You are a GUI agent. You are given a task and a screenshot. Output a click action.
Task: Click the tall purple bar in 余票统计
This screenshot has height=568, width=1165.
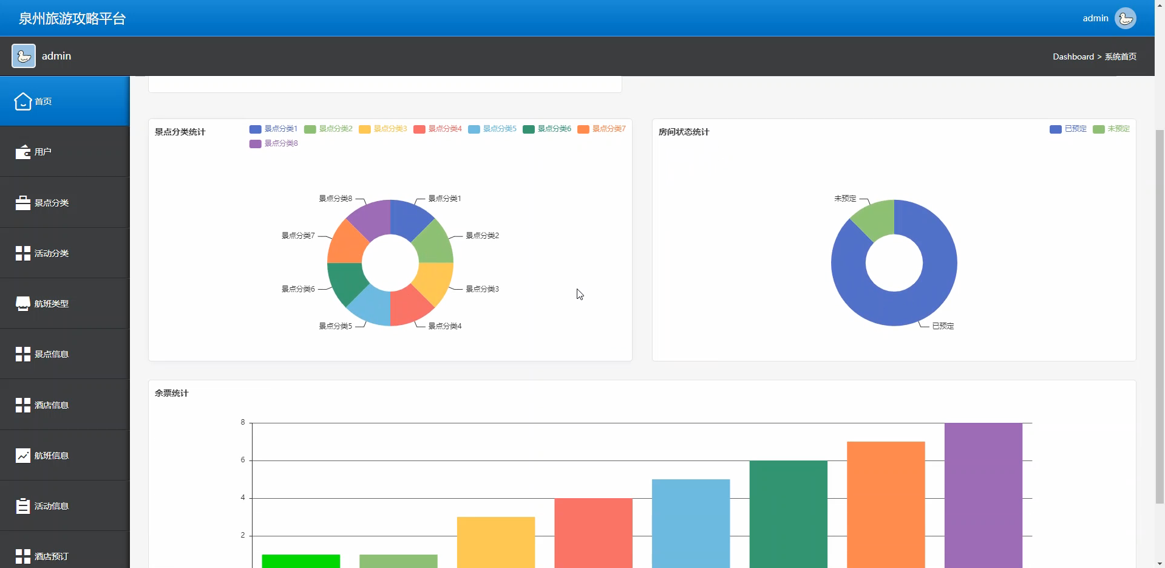983,495
